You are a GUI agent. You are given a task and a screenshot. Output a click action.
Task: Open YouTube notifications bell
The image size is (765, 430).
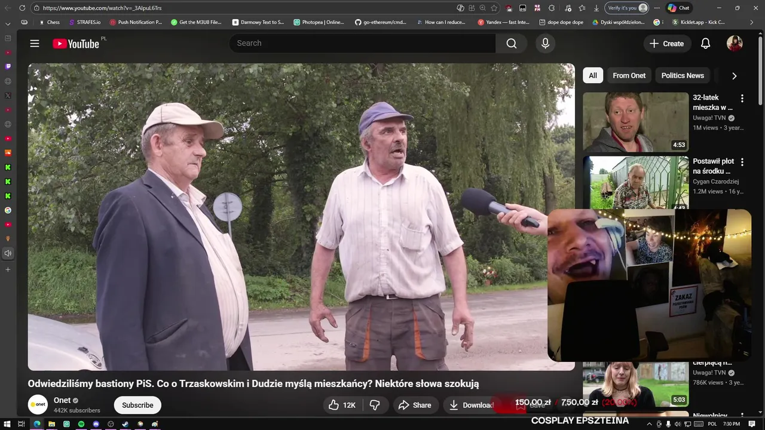pos(705,44)
